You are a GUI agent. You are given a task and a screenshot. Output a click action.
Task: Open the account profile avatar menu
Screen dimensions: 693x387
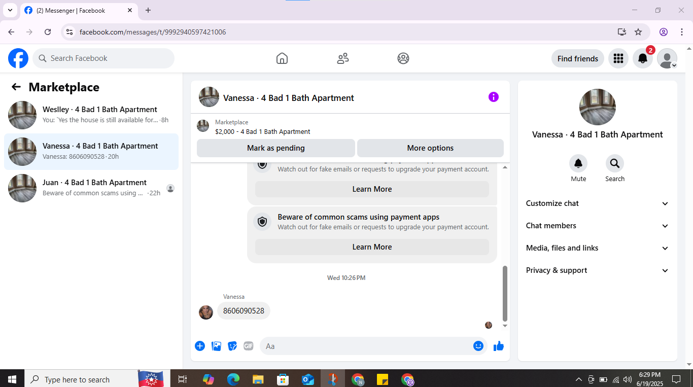[667, 58]
